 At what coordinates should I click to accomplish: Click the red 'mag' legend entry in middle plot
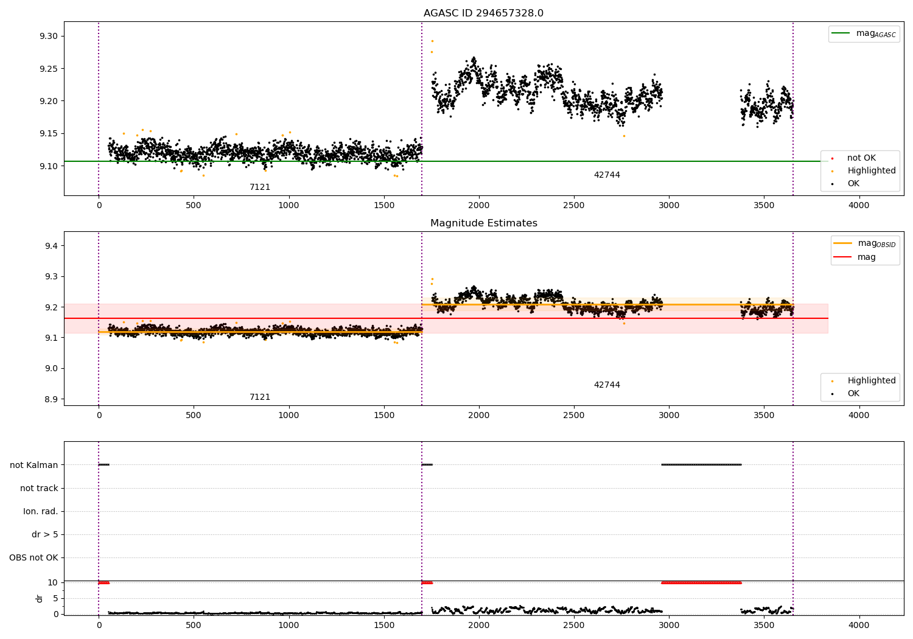point(855,257)
